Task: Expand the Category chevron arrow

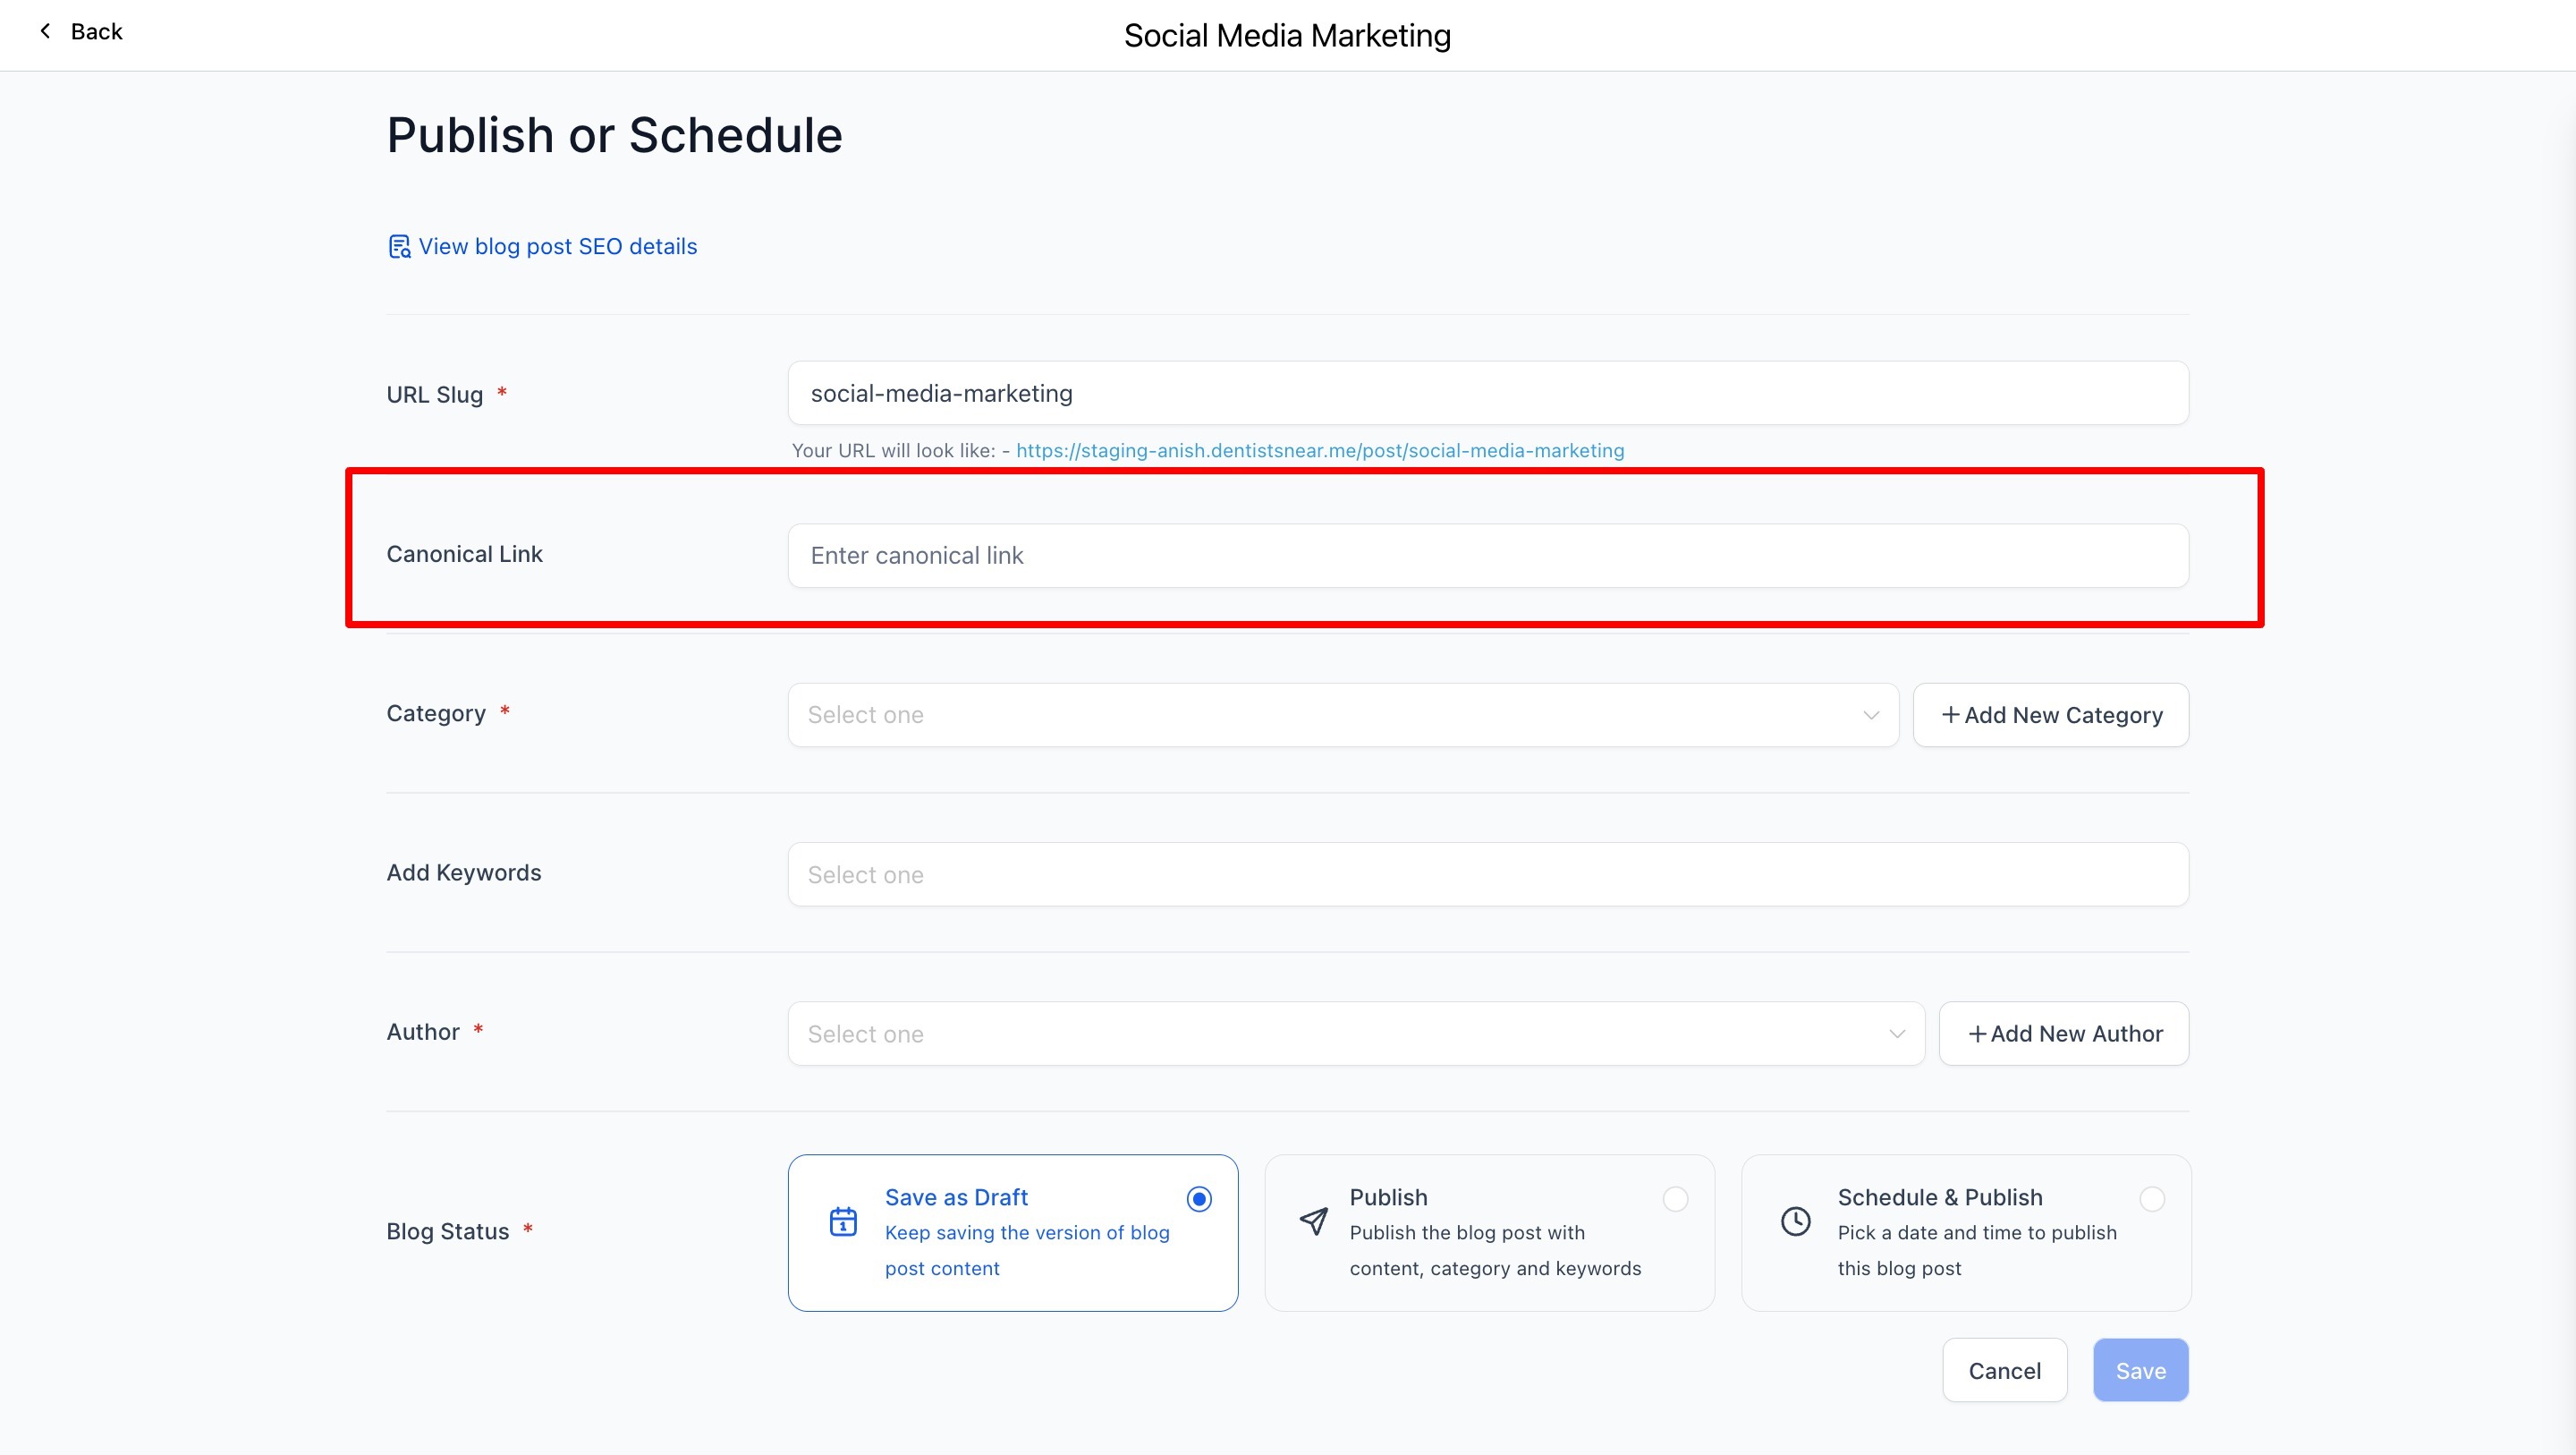Action: point(1870,714)
